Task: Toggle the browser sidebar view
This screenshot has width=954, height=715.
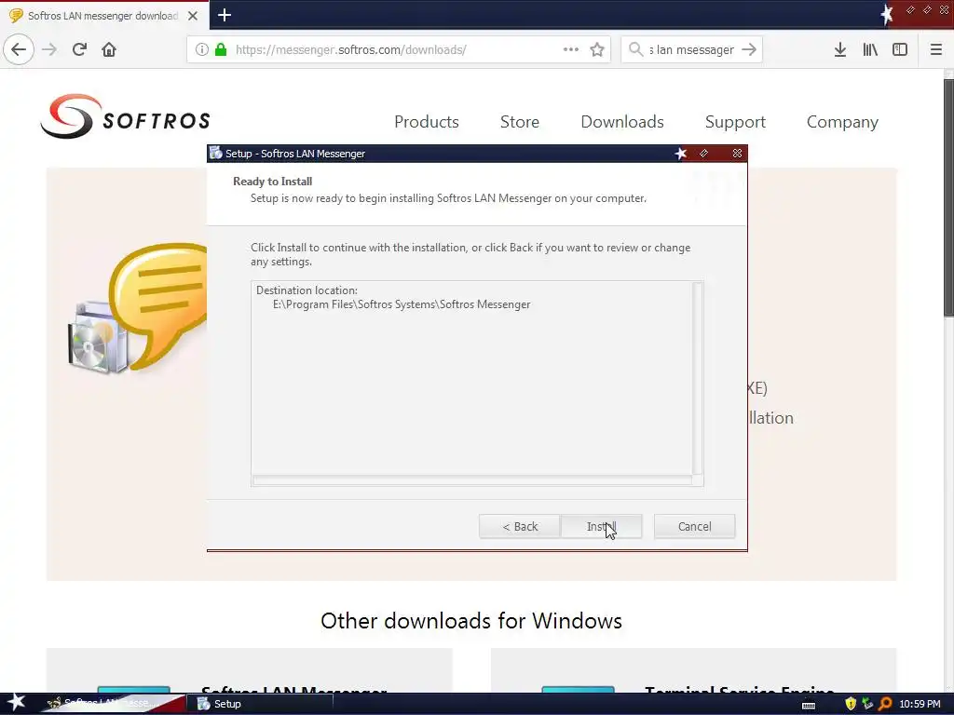Action: point(900,49)
